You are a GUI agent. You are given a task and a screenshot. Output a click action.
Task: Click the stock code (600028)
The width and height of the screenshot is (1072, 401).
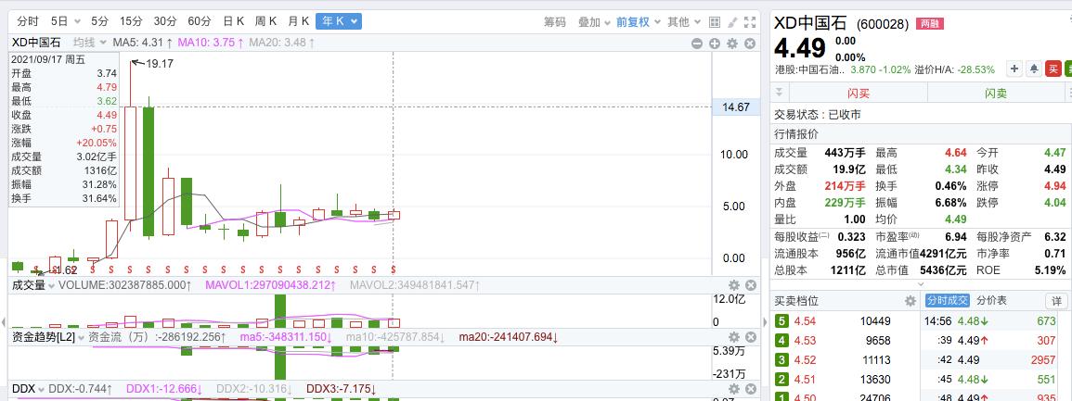(x=883, y=25)
